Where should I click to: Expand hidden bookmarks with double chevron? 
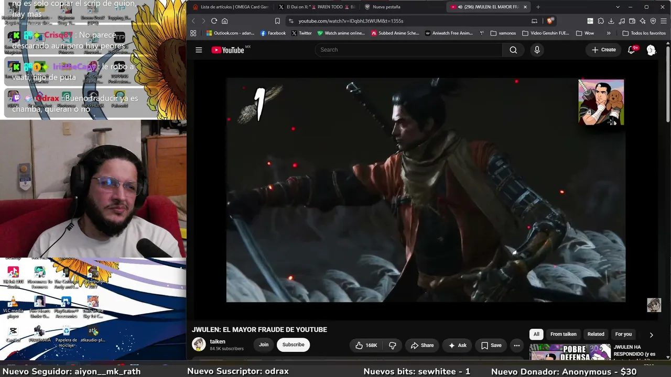(x=608, y=33)
